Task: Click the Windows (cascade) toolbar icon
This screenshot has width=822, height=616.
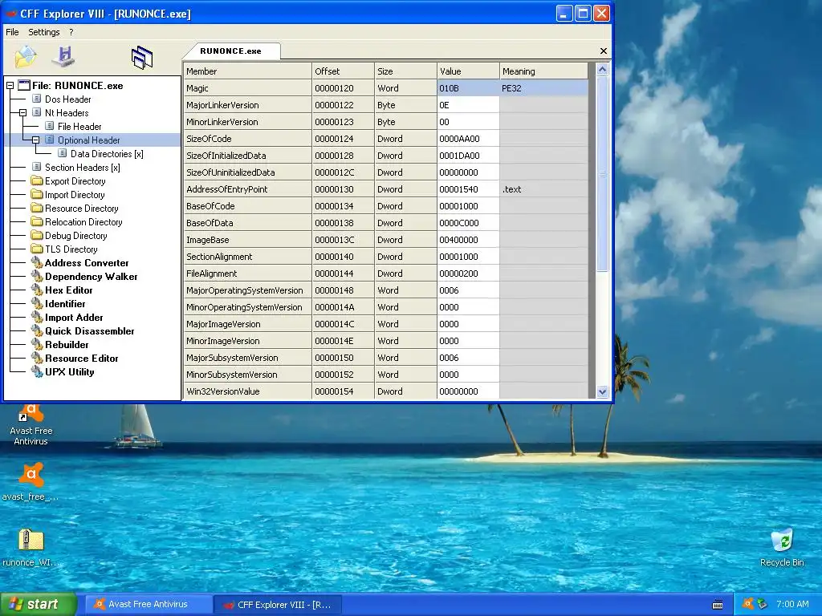Action: 142,58
